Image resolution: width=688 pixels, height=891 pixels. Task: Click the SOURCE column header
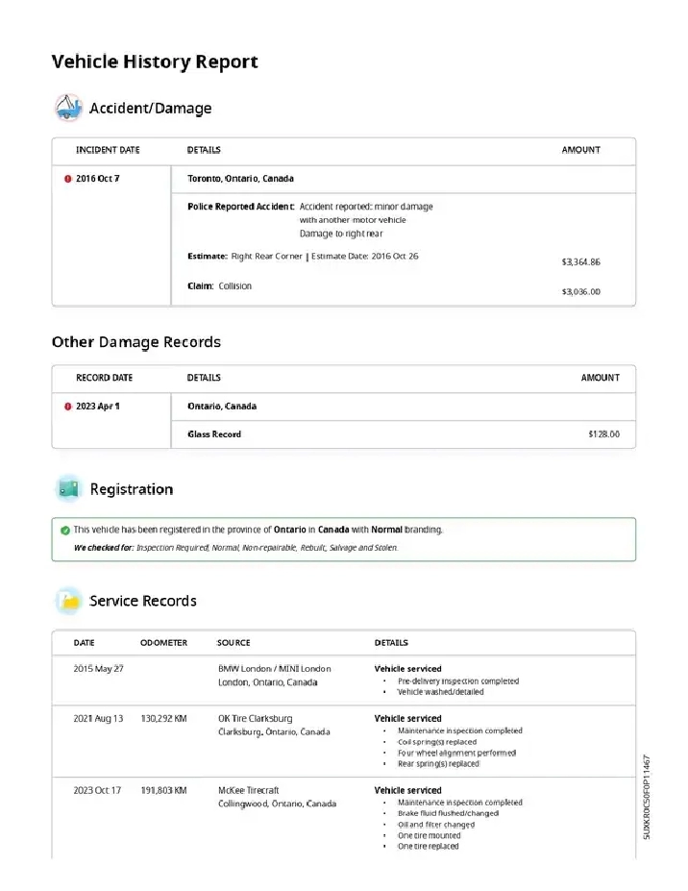pos(233,643)
